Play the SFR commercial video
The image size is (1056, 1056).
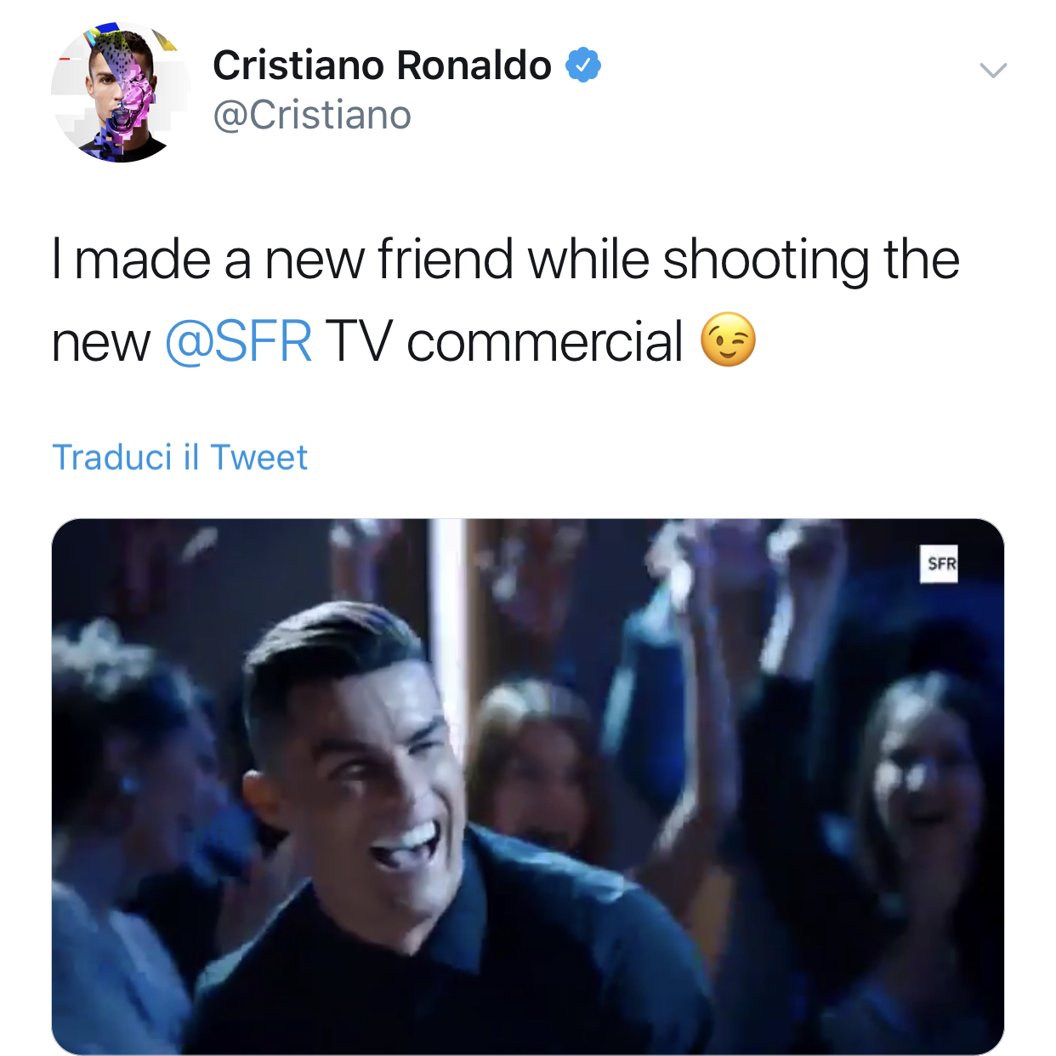527,786
